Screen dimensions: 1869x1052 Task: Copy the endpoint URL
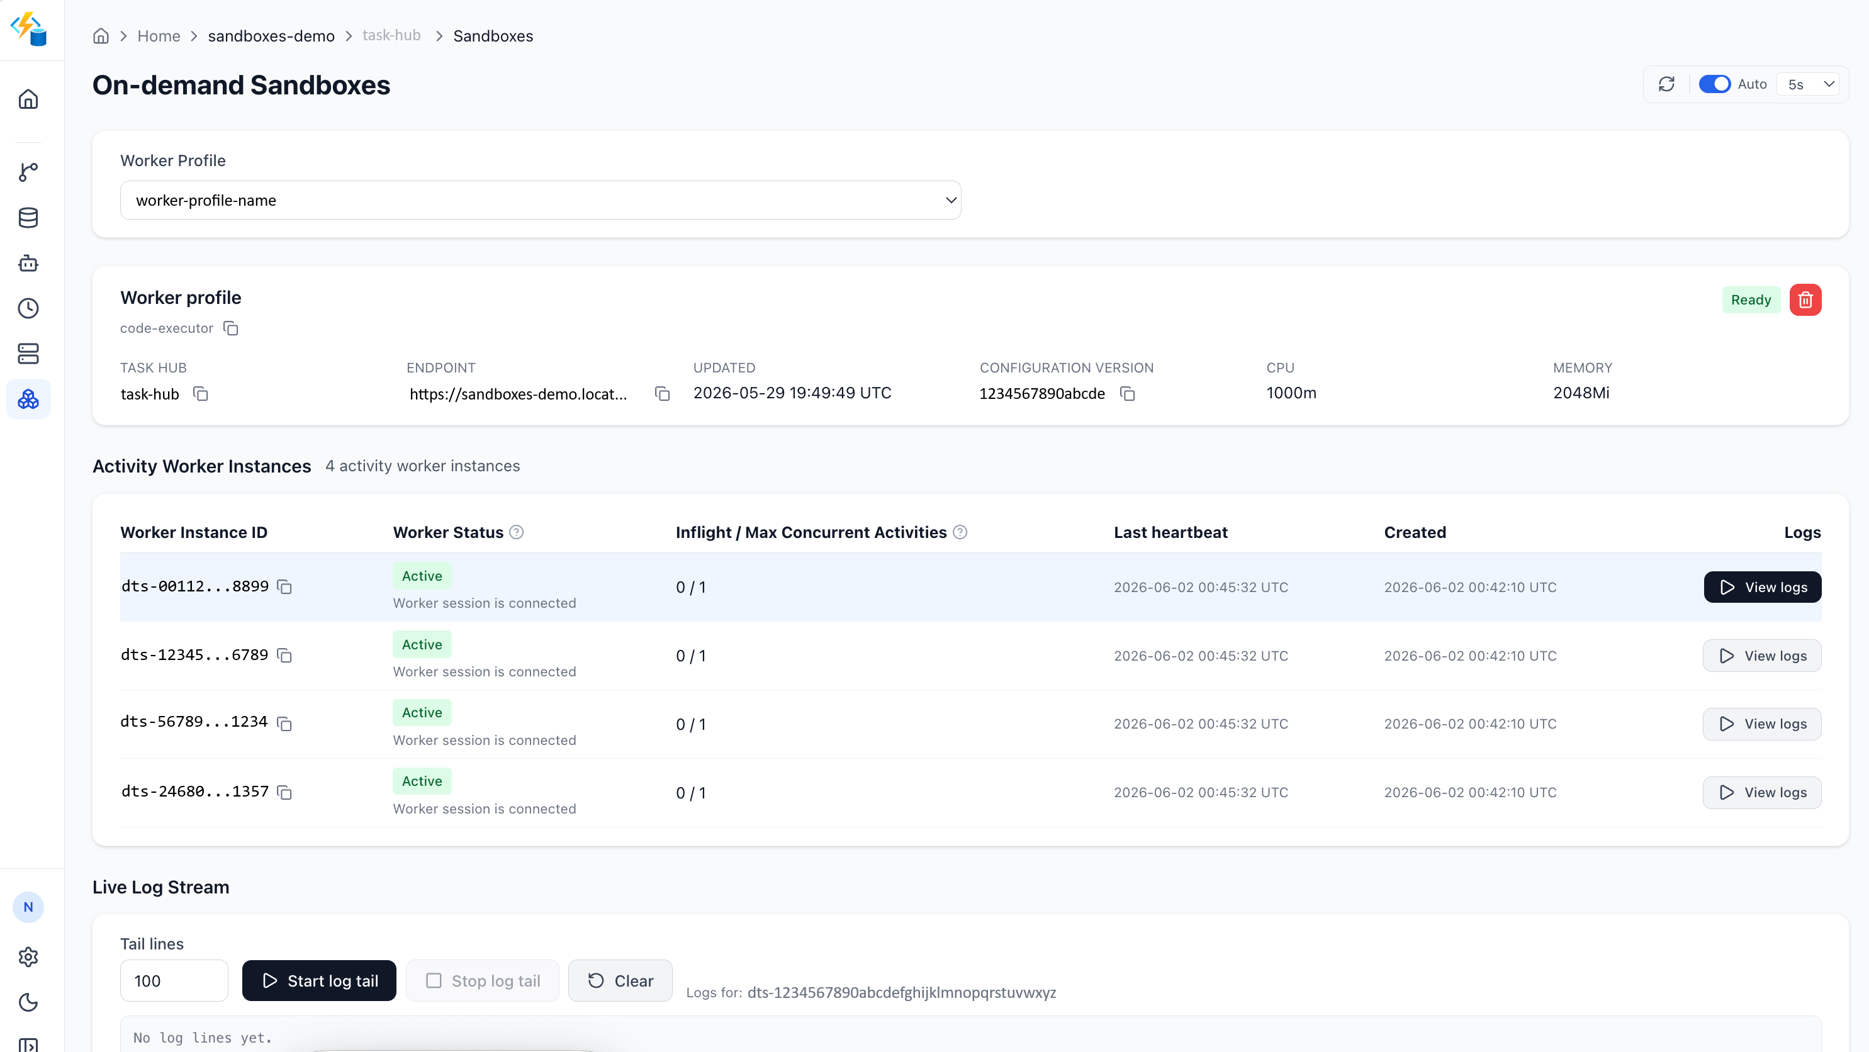tap(661, 393)
